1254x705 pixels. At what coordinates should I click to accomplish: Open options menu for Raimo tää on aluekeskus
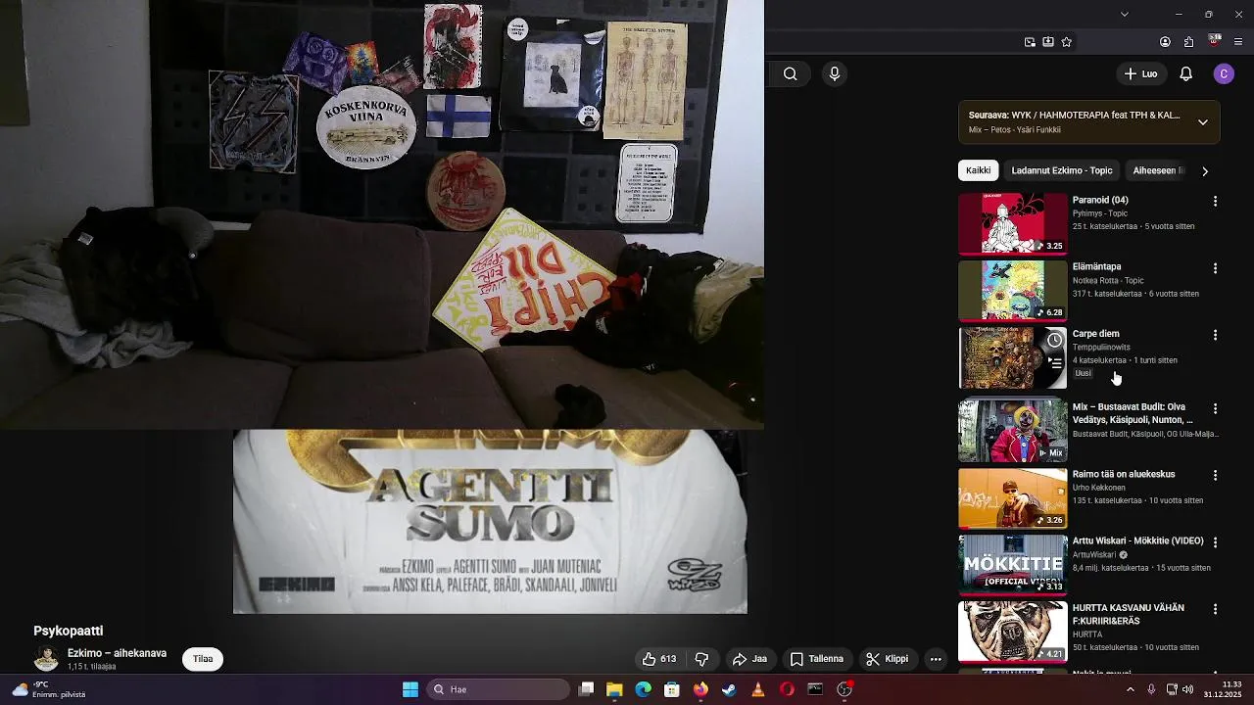(1215, 475)
